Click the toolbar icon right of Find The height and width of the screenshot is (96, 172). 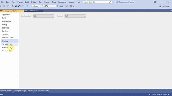point(71,6)
